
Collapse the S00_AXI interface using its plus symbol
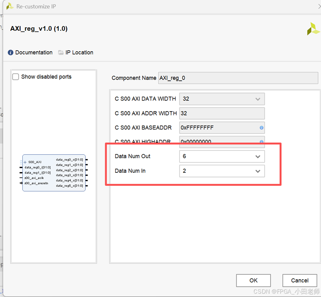(x=24, y=162)
